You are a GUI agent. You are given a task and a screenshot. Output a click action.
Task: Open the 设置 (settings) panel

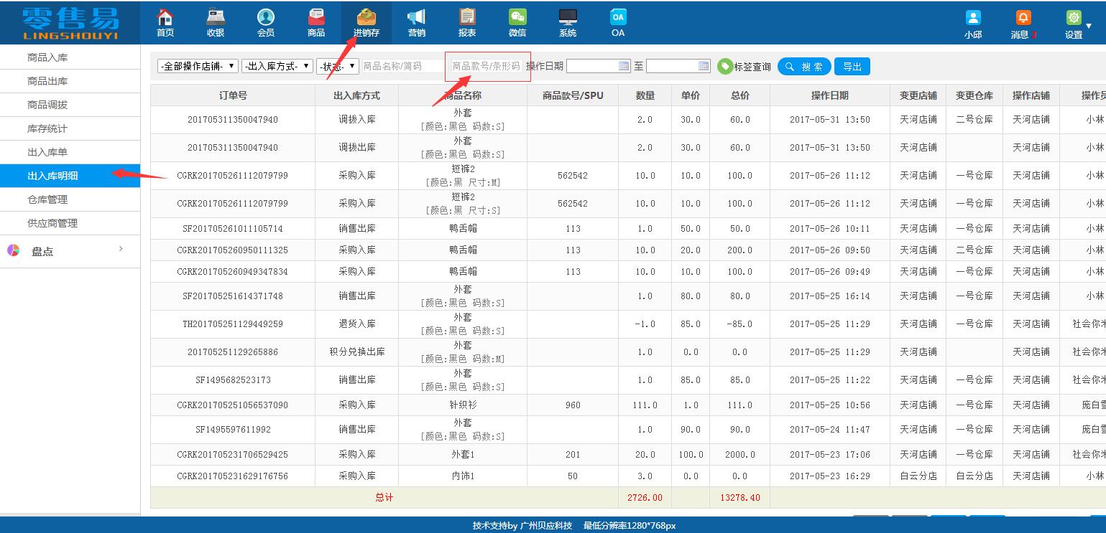coord(1073,22)
